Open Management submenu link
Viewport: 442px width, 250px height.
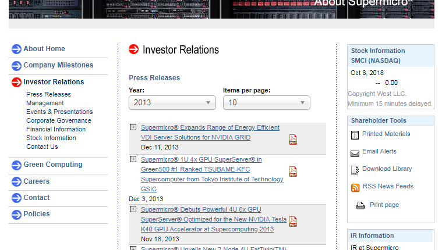[x=45, y=103]
